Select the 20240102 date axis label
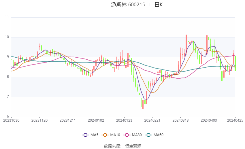245x149 pixels. (x=96, y=120)
